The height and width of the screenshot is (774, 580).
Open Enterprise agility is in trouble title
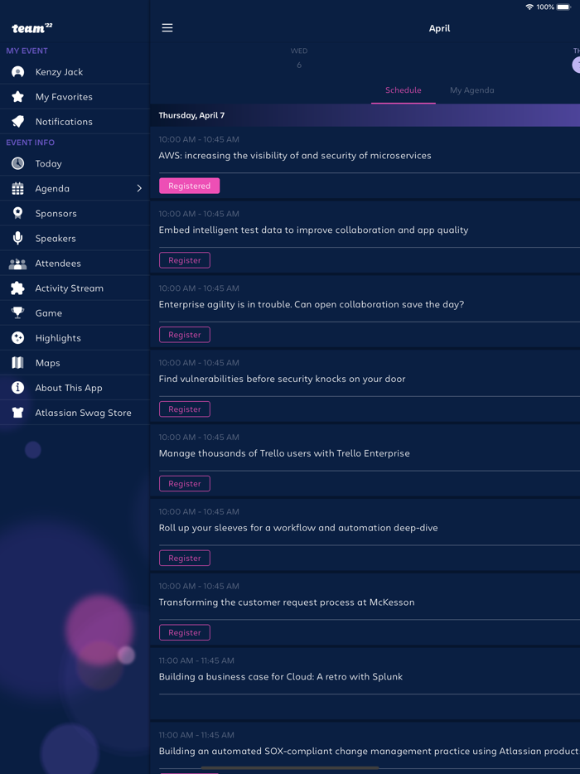pos(312,305)
